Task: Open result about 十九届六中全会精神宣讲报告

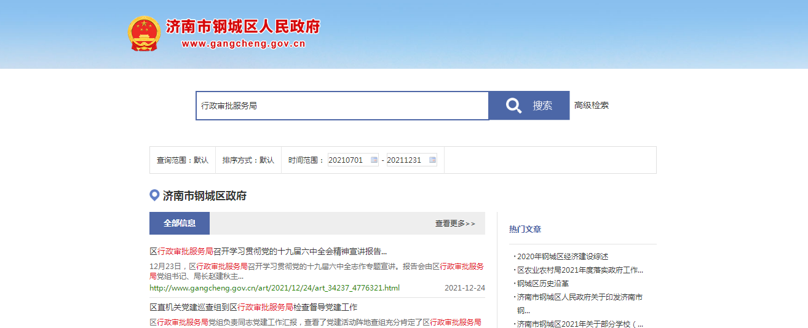Action: 268,251
